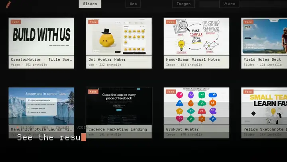
Task: Open the Images tab
Action: (x=183, y=4)
